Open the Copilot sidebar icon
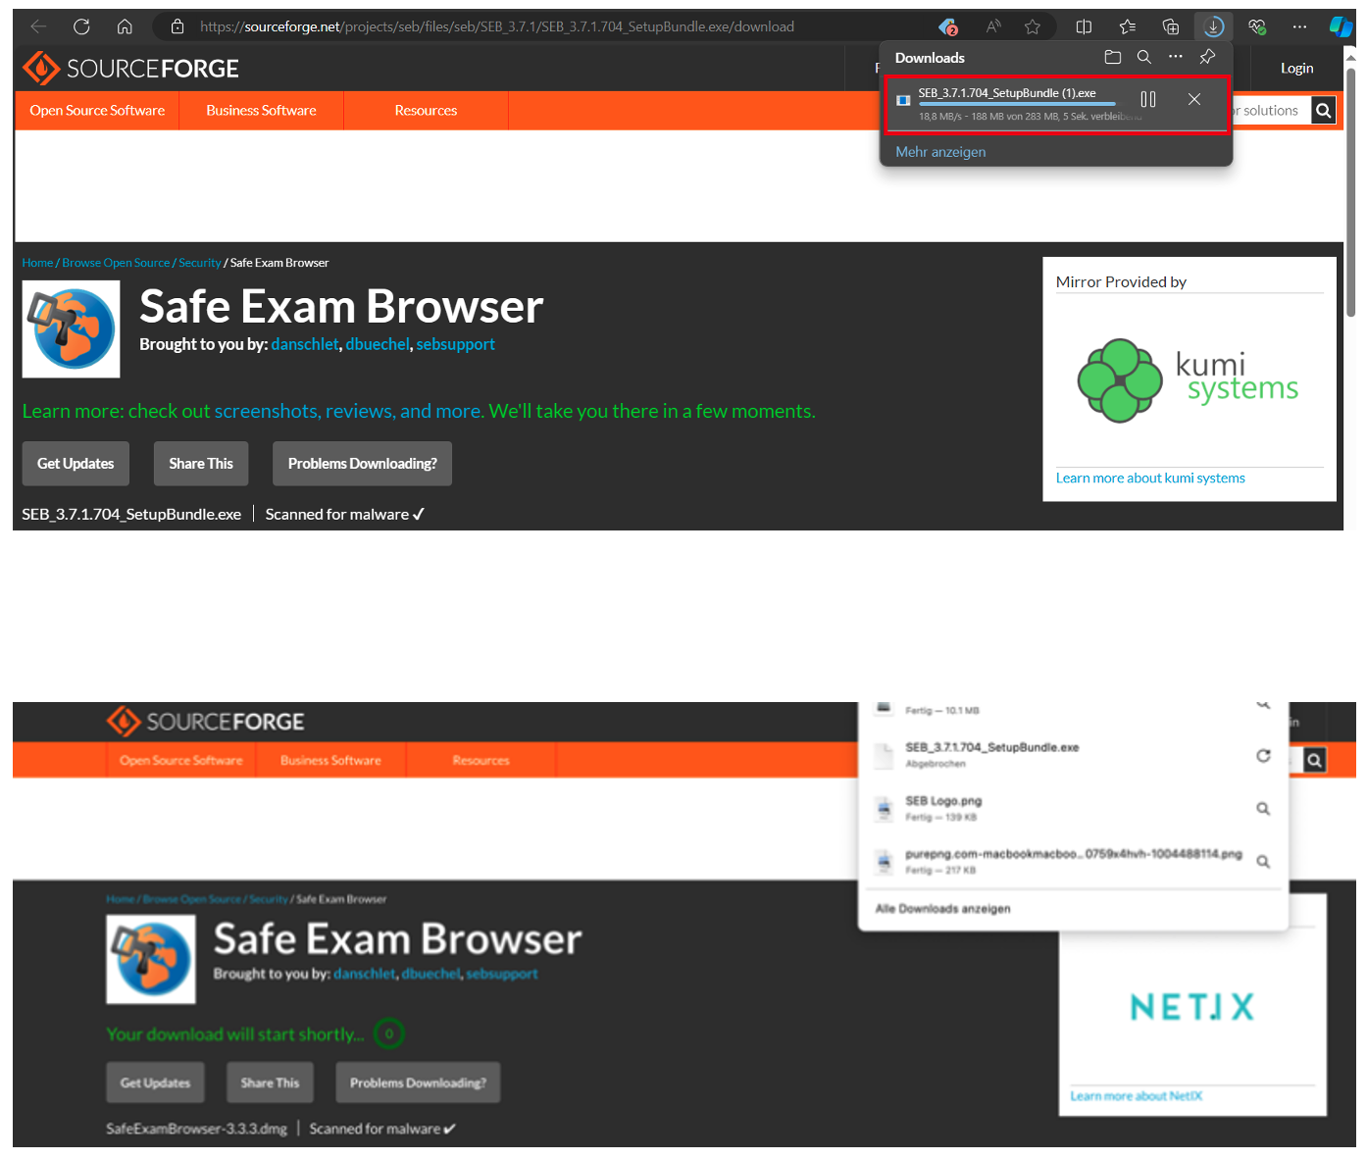This screenshot has width=1367, height=1159. 1340,26
